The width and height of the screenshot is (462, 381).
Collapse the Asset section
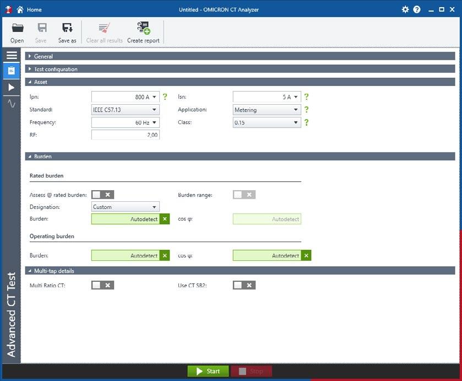(240, 82)
